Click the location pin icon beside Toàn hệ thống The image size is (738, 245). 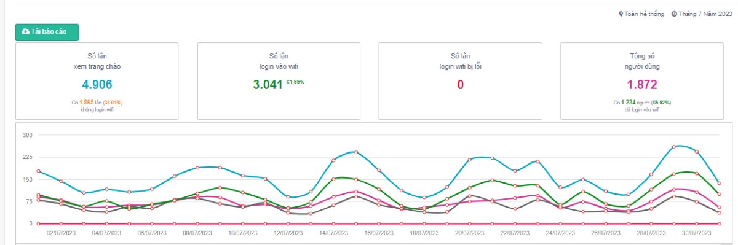(x=621, y=14)
